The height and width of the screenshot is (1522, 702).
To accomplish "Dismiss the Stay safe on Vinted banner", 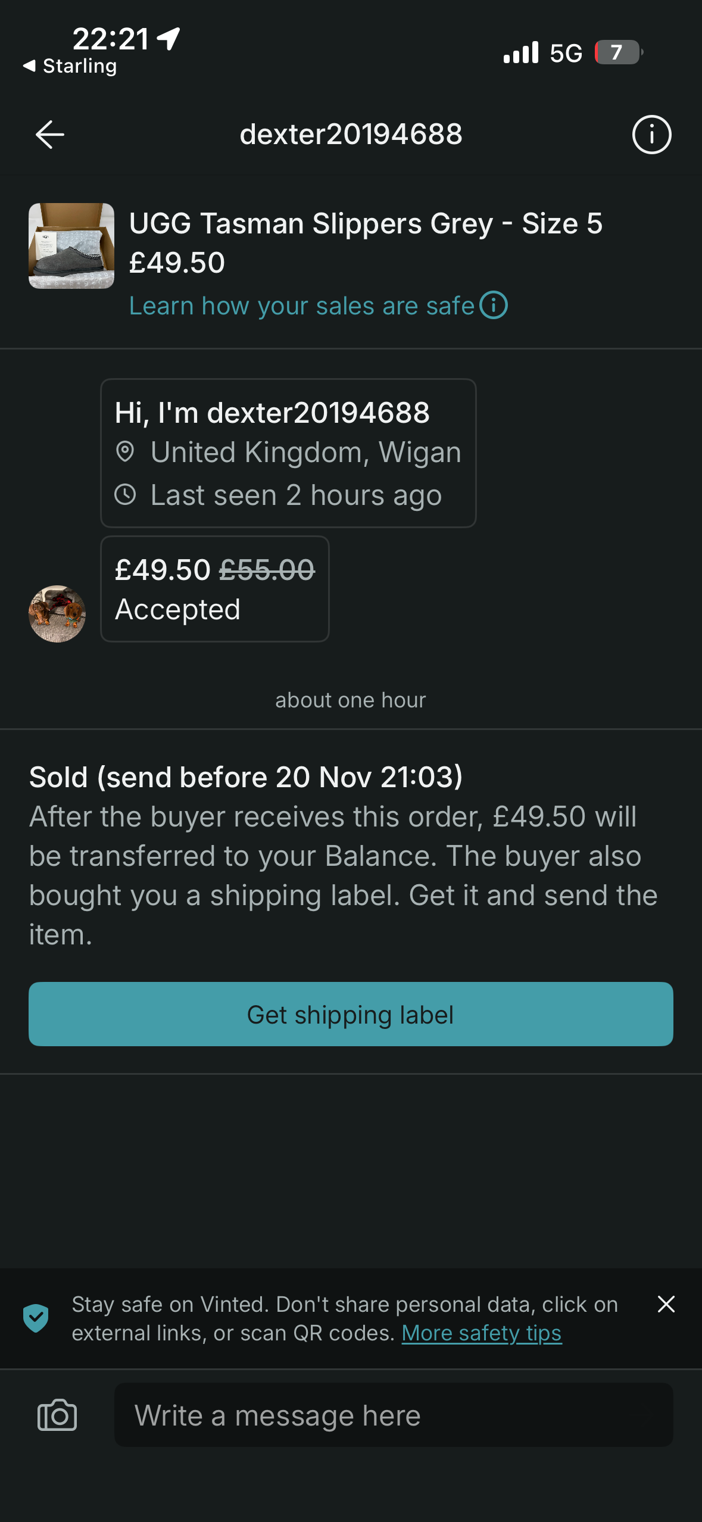I will [666, 1304].
